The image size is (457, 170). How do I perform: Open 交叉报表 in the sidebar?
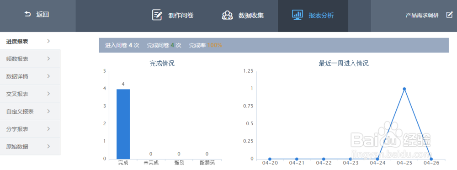[x=30, y=94]
